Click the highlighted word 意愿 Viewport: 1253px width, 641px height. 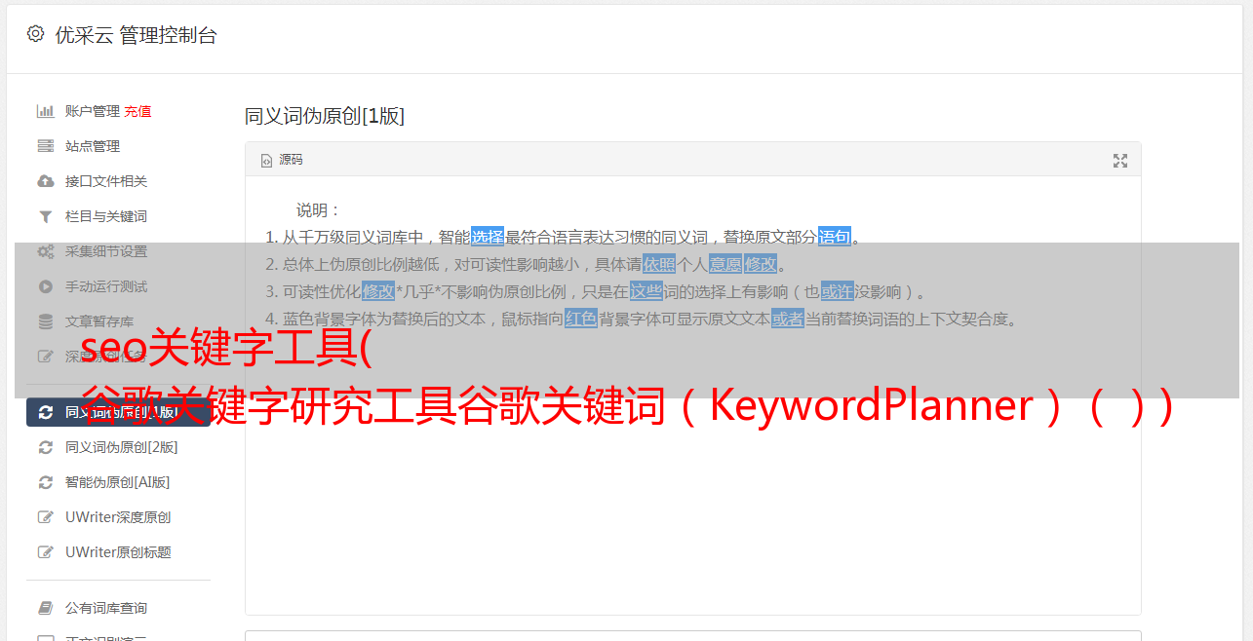coord(725,264)
